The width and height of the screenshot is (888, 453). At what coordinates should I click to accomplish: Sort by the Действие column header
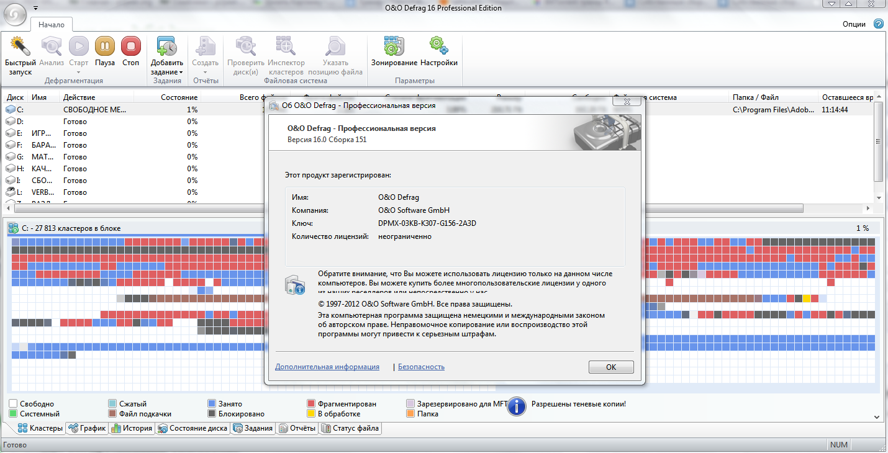[97, 97]
